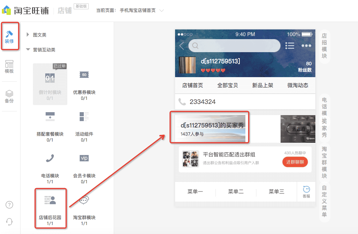Click the 80 粉丝数 follower count

(x=305, y=67)
